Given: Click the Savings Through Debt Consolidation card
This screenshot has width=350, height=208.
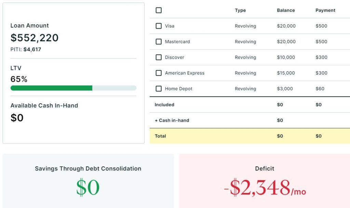Looking at the screenshot, I should point(88,181).
